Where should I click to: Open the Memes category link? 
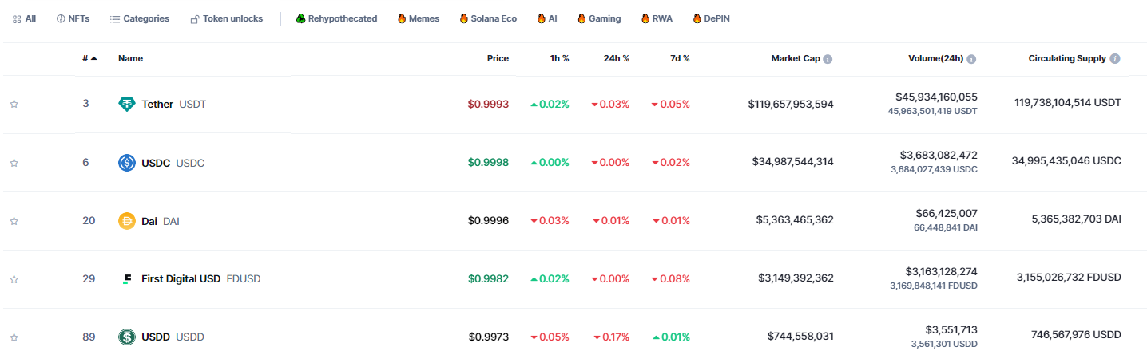(418, 18)
